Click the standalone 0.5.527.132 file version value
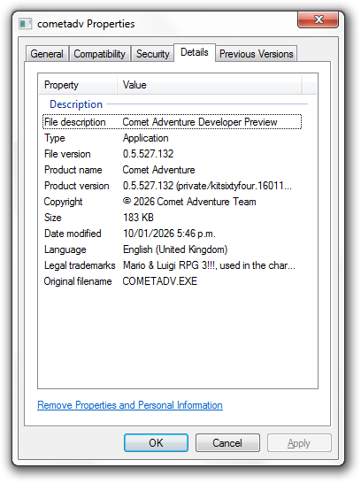 [x=148, y=154]
